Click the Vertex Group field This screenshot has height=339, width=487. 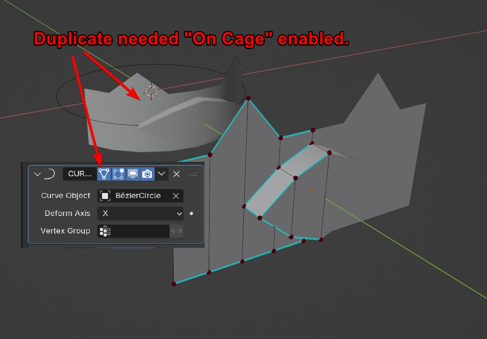[134, 231]
